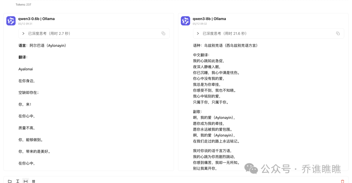The height and width of the screenshot is (183, 352).
Task: Click the line 我心中铭刻的爱,
Action: 207,96
